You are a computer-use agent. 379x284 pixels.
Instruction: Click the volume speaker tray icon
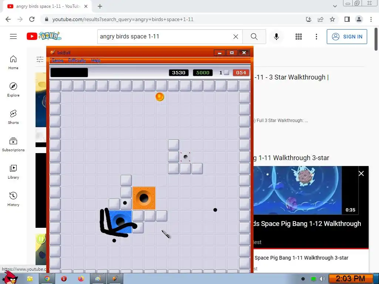click(322, 279)
